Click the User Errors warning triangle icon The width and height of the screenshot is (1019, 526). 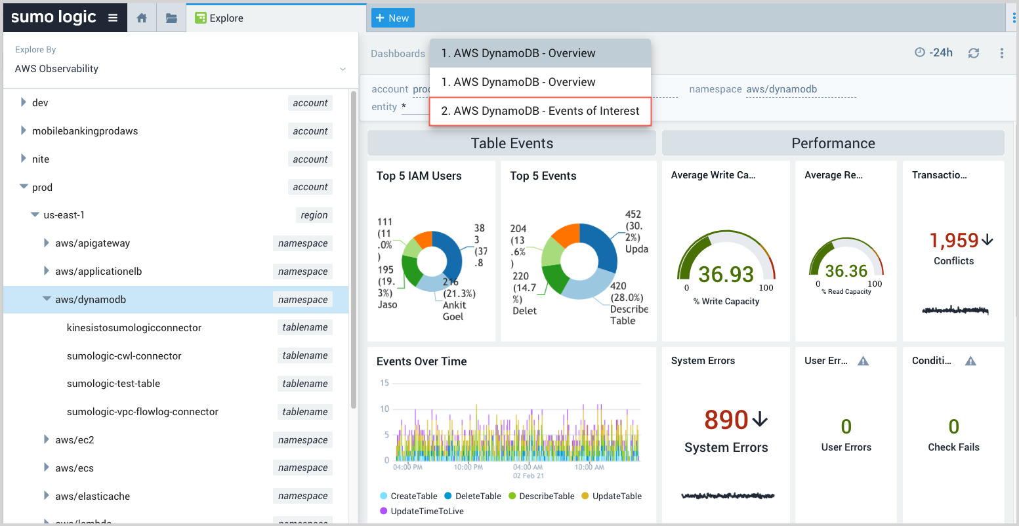tap(863, 361)
